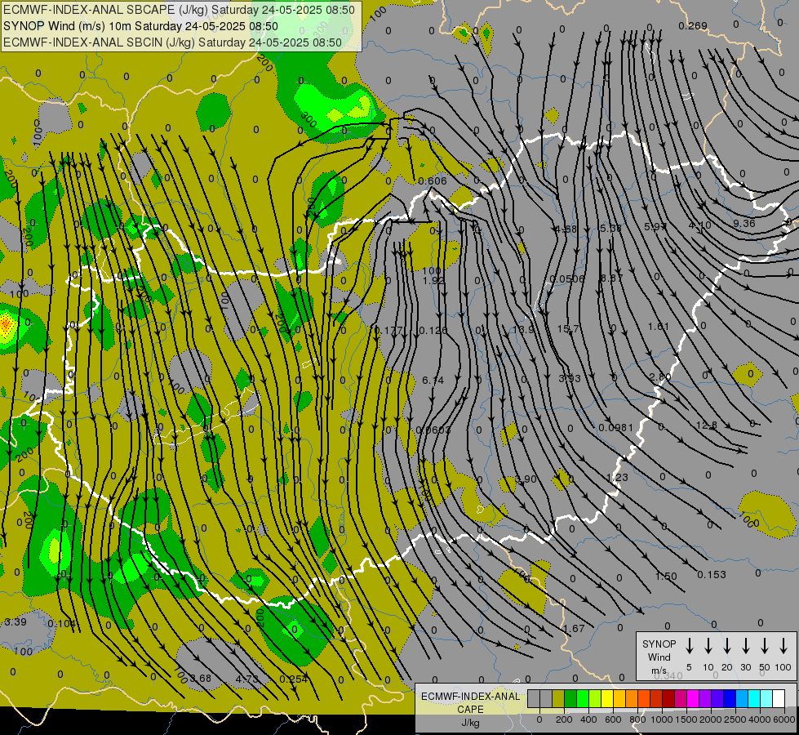Screen dimensions: 799x735
Task: Click the 2500 tick label in CAPE scale
Action: 735,719
